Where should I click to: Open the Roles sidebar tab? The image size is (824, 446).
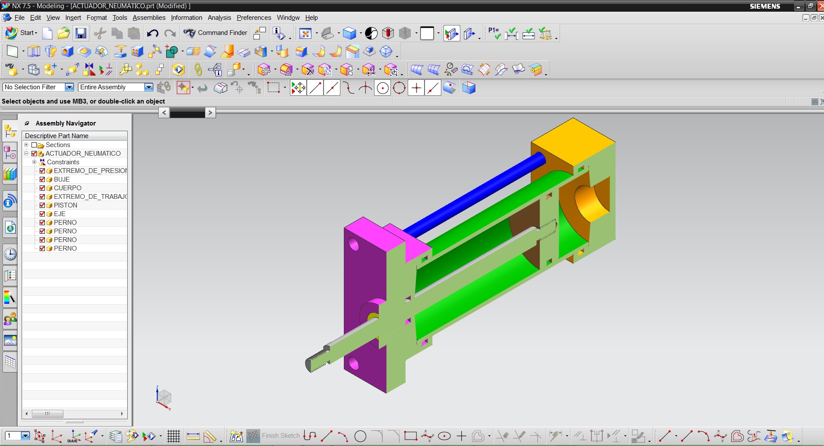coord(10,319)
